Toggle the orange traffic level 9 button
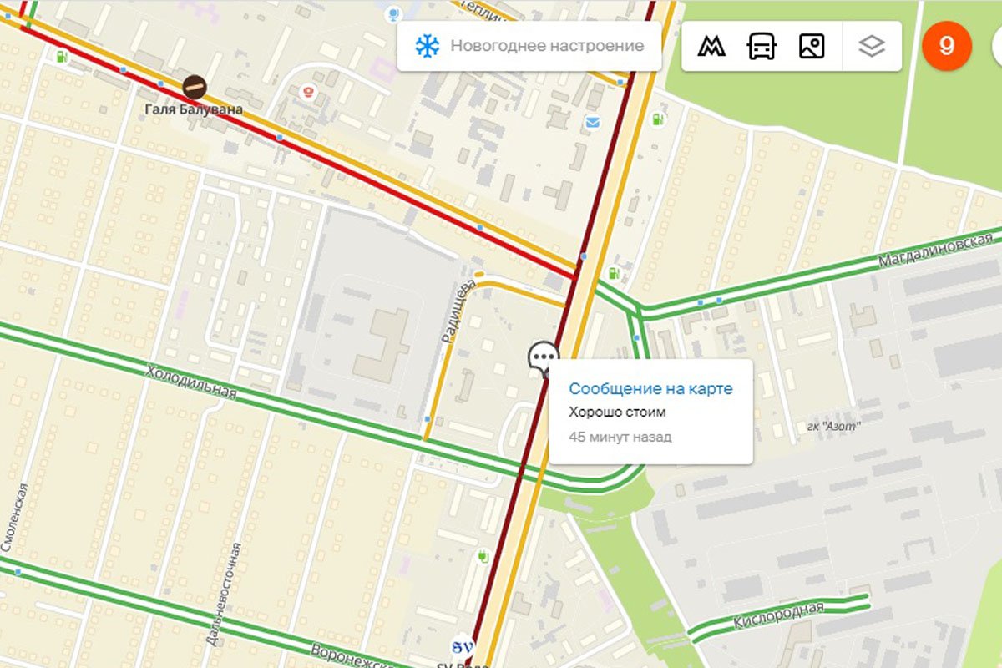The image size is (1002, 668). [x=947, y=46]
